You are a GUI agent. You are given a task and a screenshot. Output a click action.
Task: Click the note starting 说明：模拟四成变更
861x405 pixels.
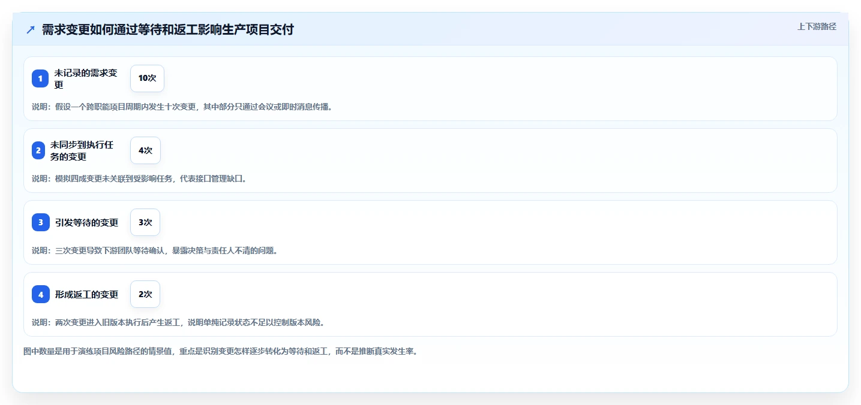pyautogui.click(x=139, y=179)
